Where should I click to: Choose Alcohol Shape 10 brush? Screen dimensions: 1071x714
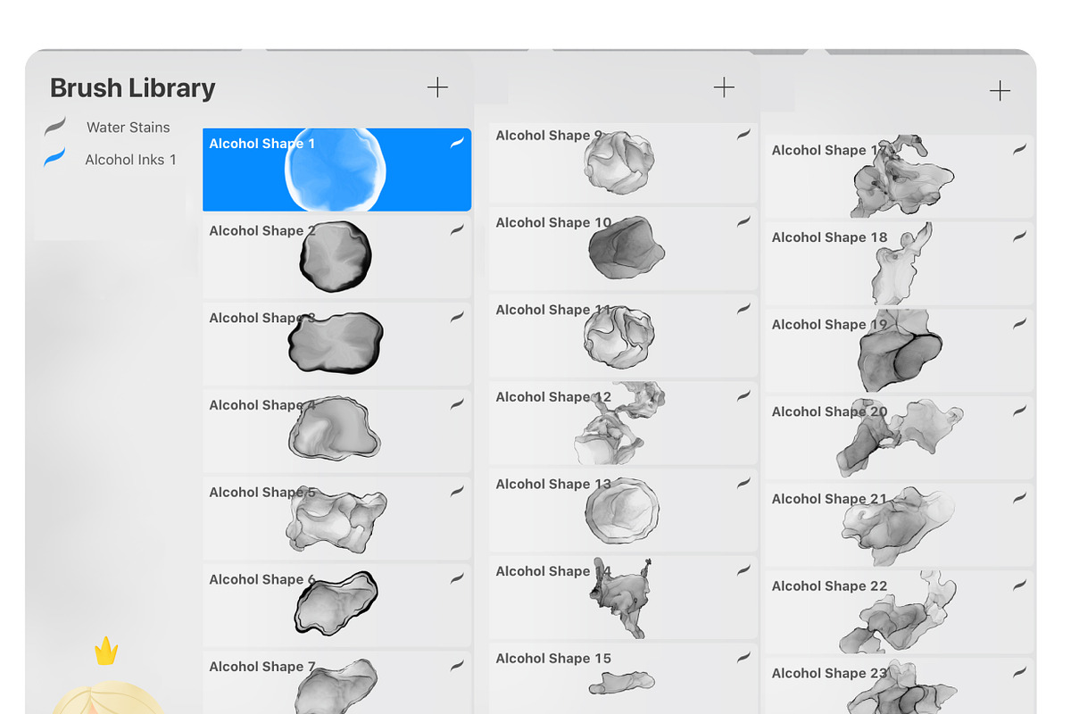click(623, 249)
